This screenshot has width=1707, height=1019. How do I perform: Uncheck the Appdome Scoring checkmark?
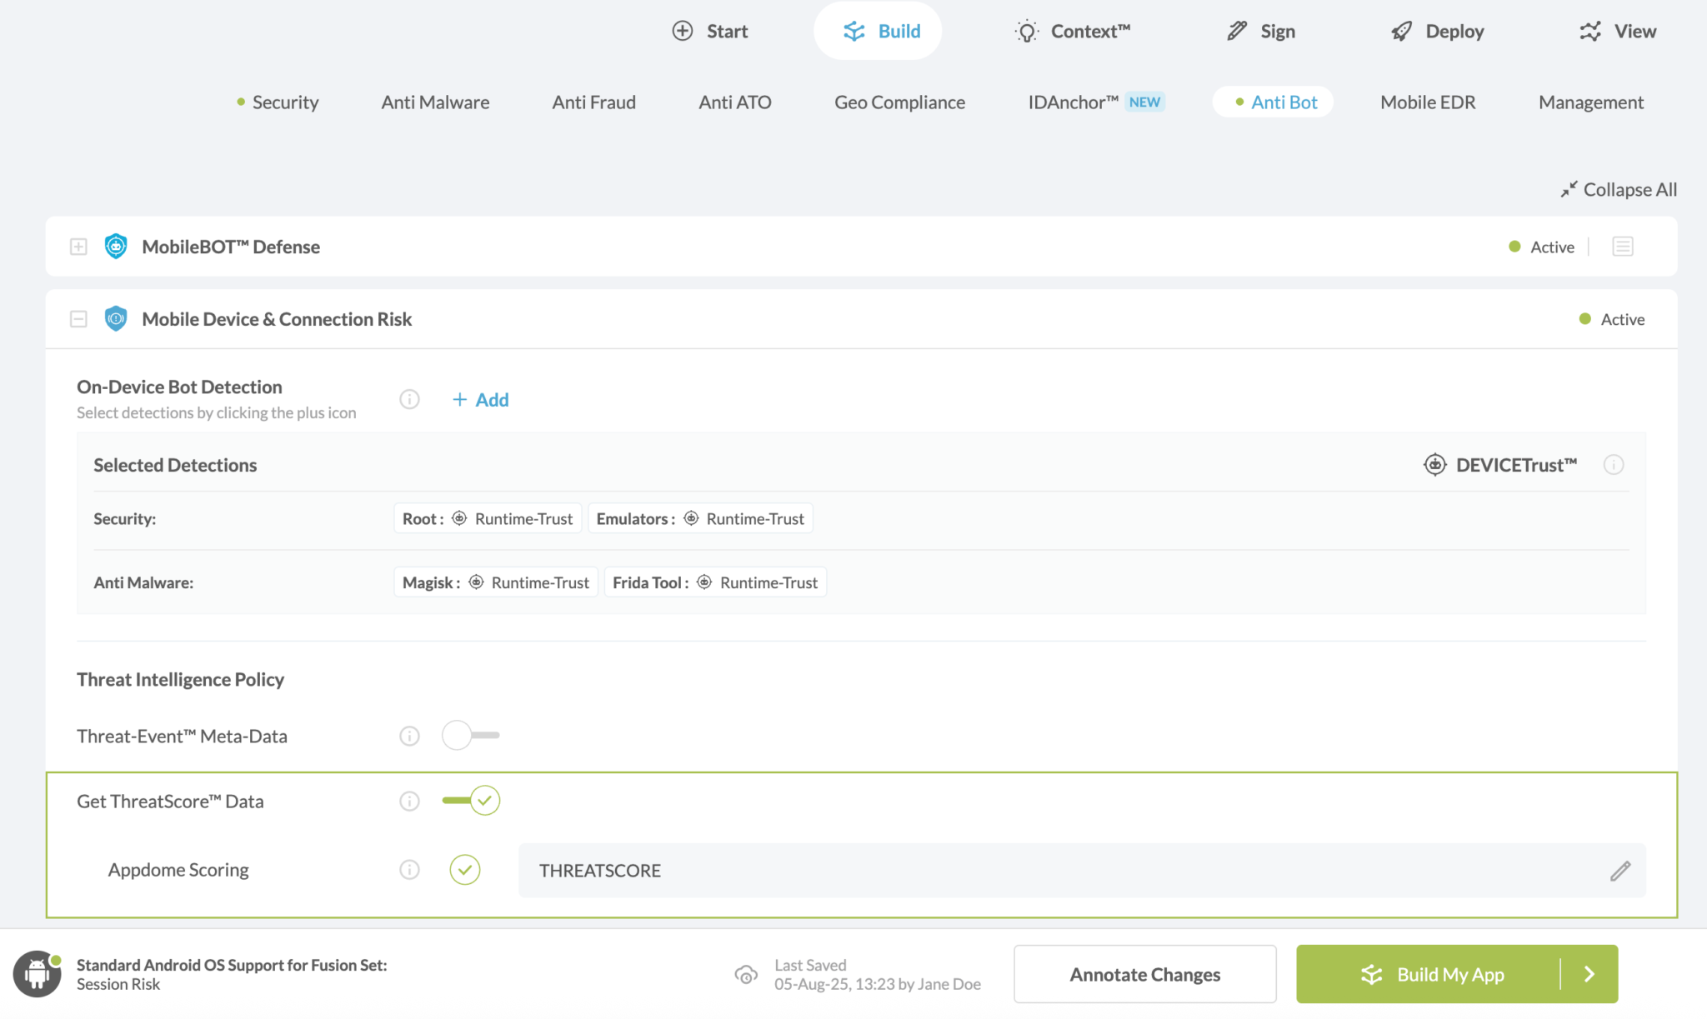465,869
